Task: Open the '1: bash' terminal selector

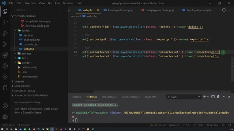Action: pos(184,97)
